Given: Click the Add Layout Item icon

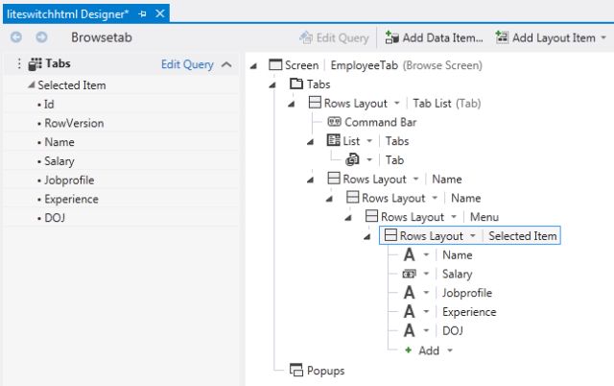Looking at the screenshot, I should pyautogui.click(x=502, y=37).
